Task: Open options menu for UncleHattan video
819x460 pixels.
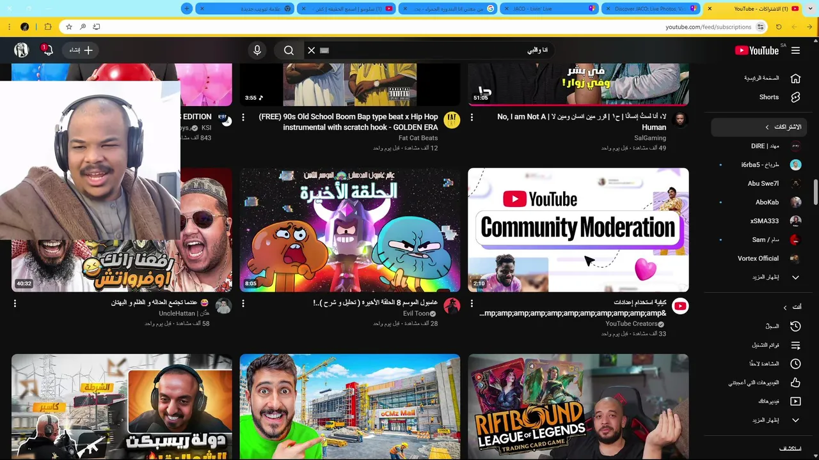Action: 15,303
